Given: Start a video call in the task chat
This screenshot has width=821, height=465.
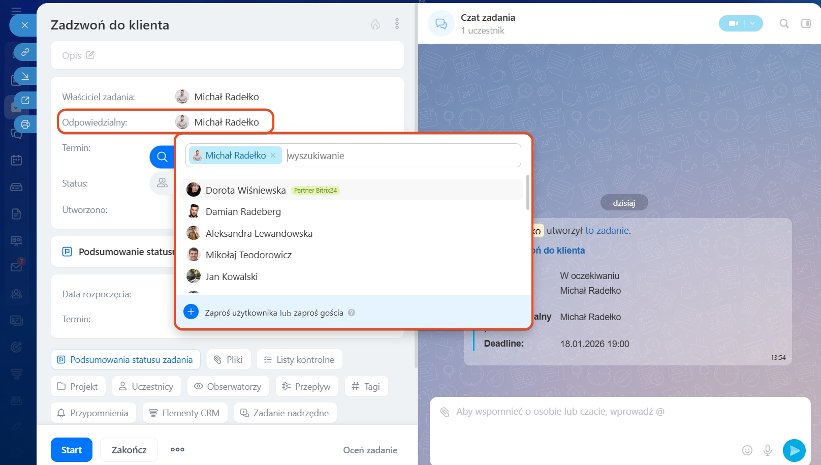Looking at the screenshot, I should (733, 23).
